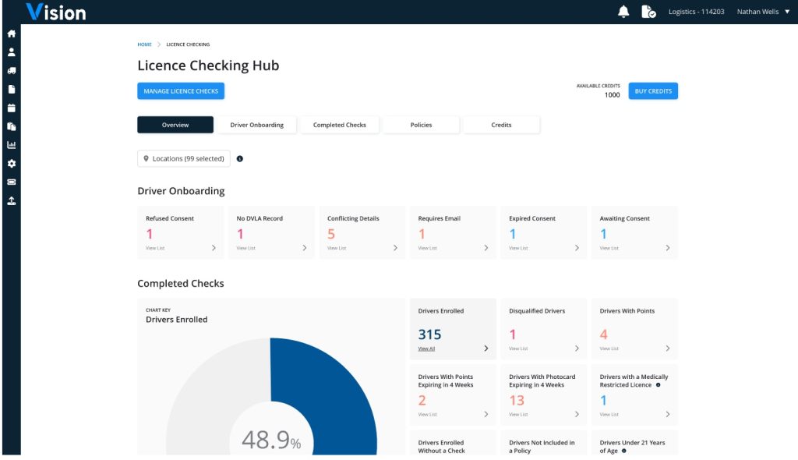Open the notifications bell

(623, 11)
